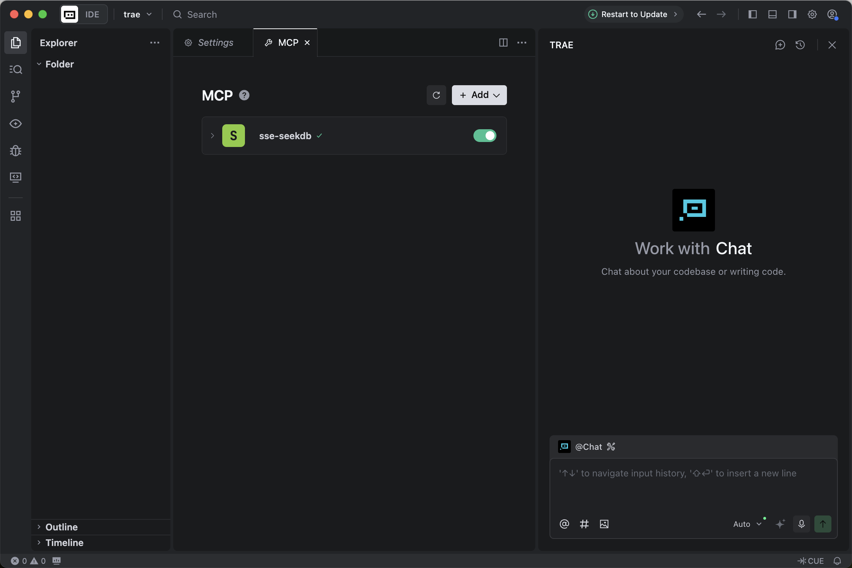This screenshot has height=568, width=852.
Task: Expand the Outline section
Action: pos(61,527)
